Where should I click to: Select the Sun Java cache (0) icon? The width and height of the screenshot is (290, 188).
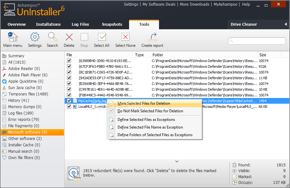4,88
